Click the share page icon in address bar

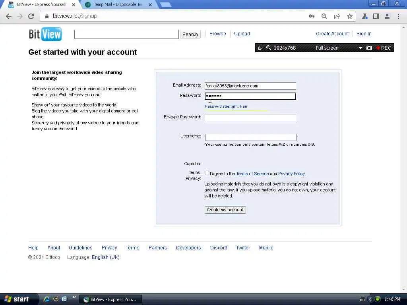click(x=337, y=16)
